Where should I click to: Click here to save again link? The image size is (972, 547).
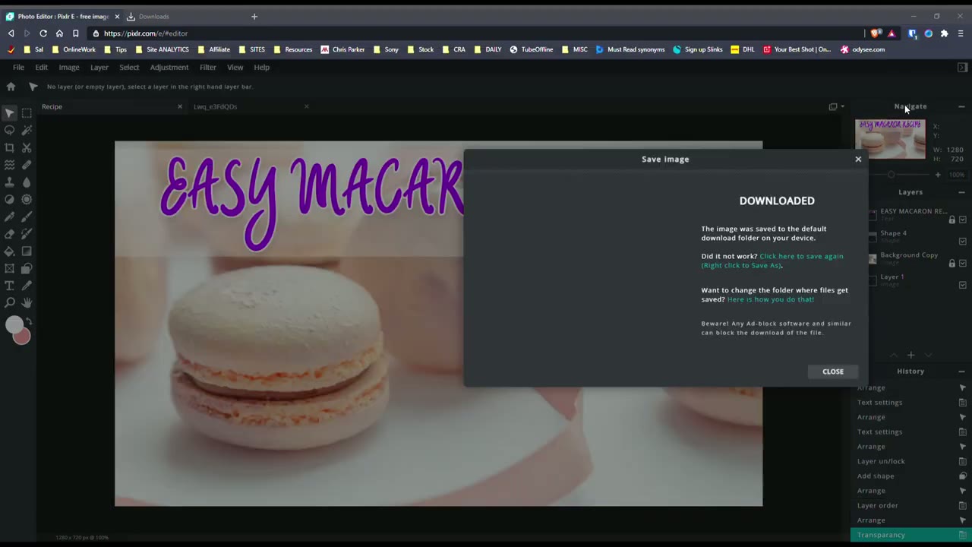pyautogui.click(x=801, y=256)
